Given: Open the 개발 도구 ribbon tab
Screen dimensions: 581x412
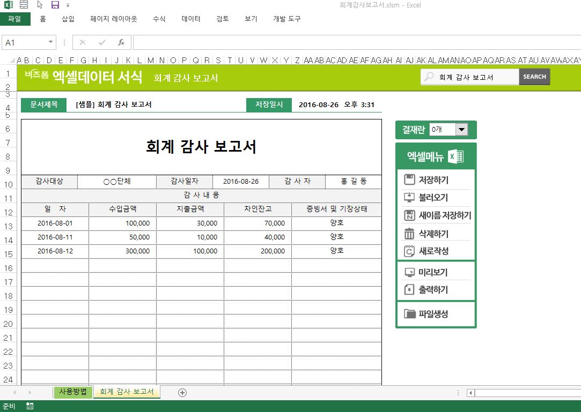Looking at the screenshot, I should pos(287,19).
